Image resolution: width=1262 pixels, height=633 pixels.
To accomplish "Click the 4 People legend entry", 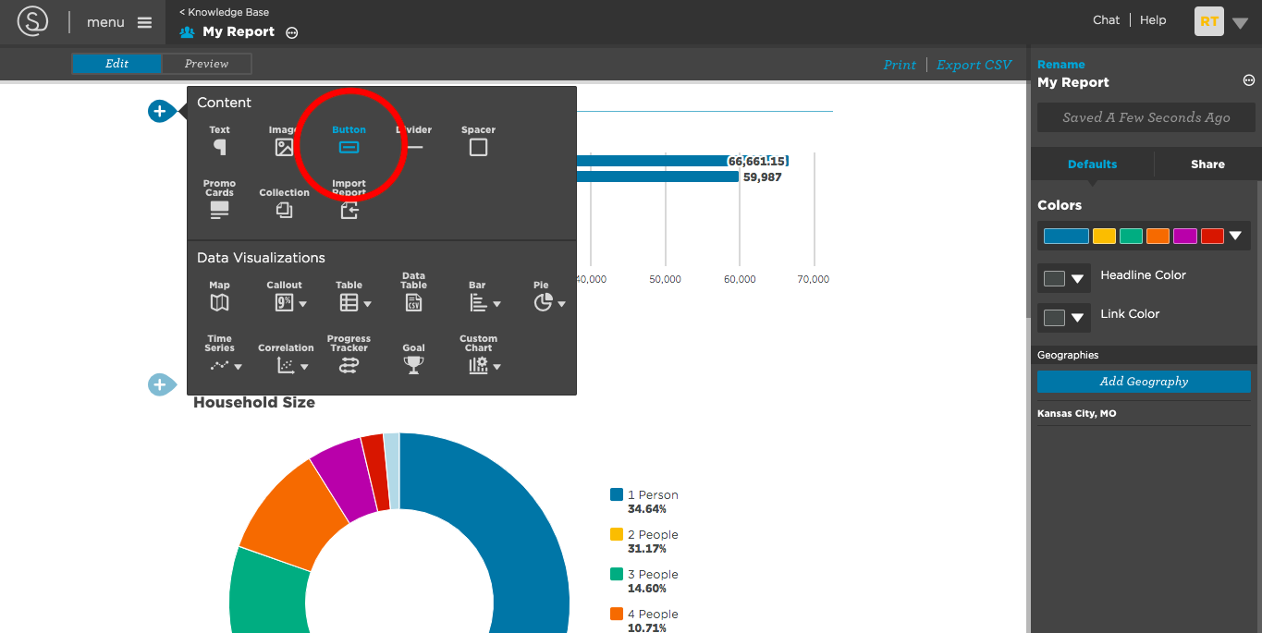I will point(644,621).
